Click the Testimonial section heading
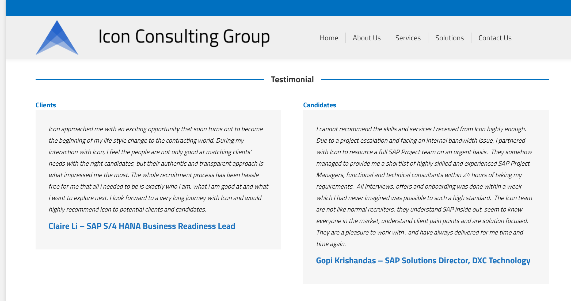Viewport: 571px width, 301px height. click(x=292, y=79)
